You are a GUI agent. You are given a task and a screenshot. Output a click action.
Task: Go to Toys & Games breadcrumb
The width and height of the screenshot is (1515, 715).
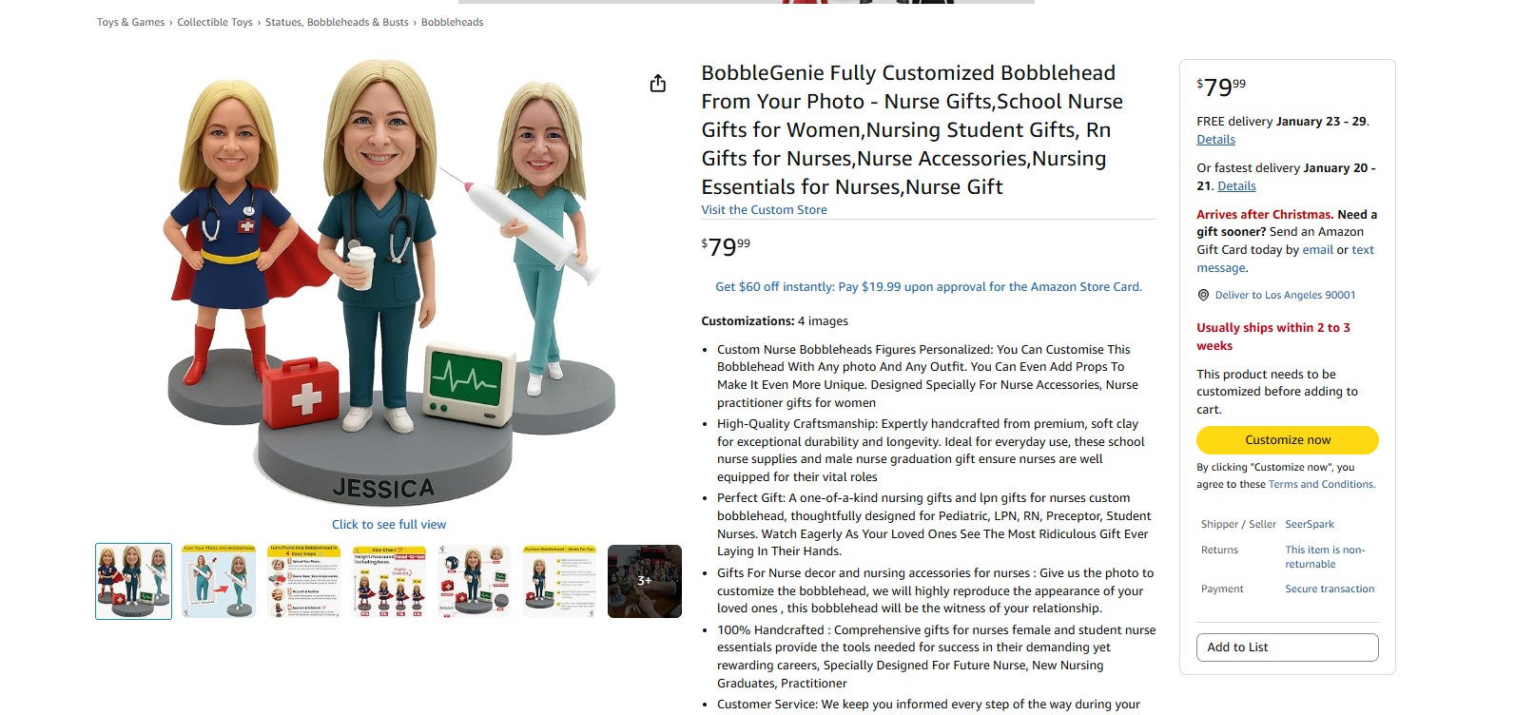tap(130, 22)
